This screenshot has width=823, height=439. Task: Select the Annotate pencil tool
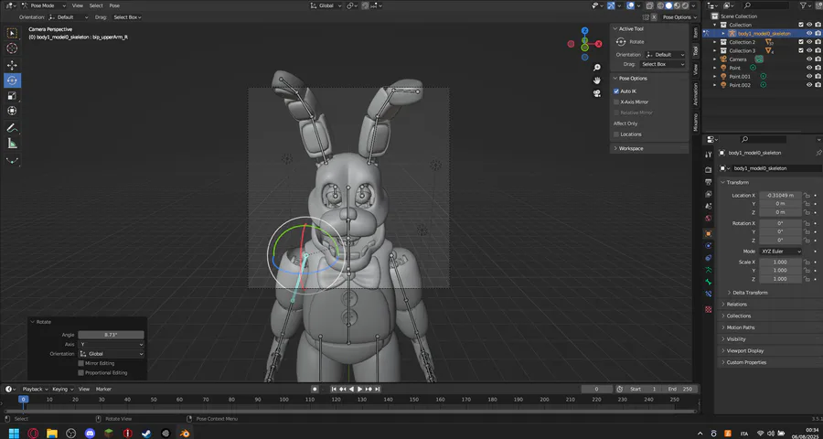13,128
